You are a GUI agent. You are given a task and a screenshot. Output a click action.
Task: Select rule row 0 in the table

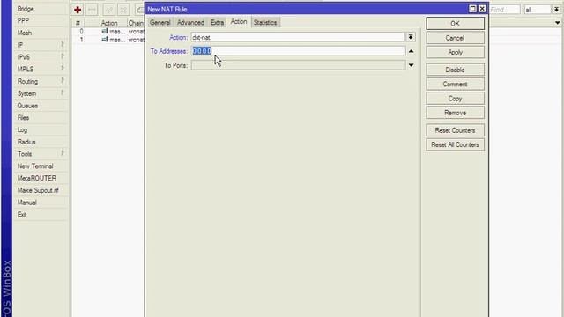108,32
